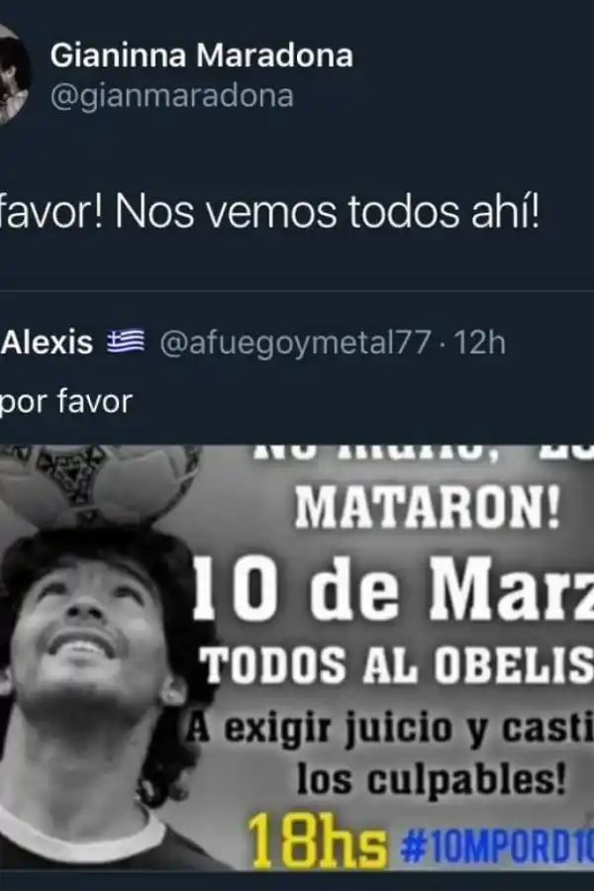Image resolution: width=594 pixels, height=891 pixels.
Task: Click the divider line above the quoted tweet
Action: click(x=297, y=291)
